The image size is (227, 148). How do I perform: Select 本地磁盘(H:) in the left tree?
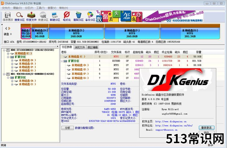point(27,81)
